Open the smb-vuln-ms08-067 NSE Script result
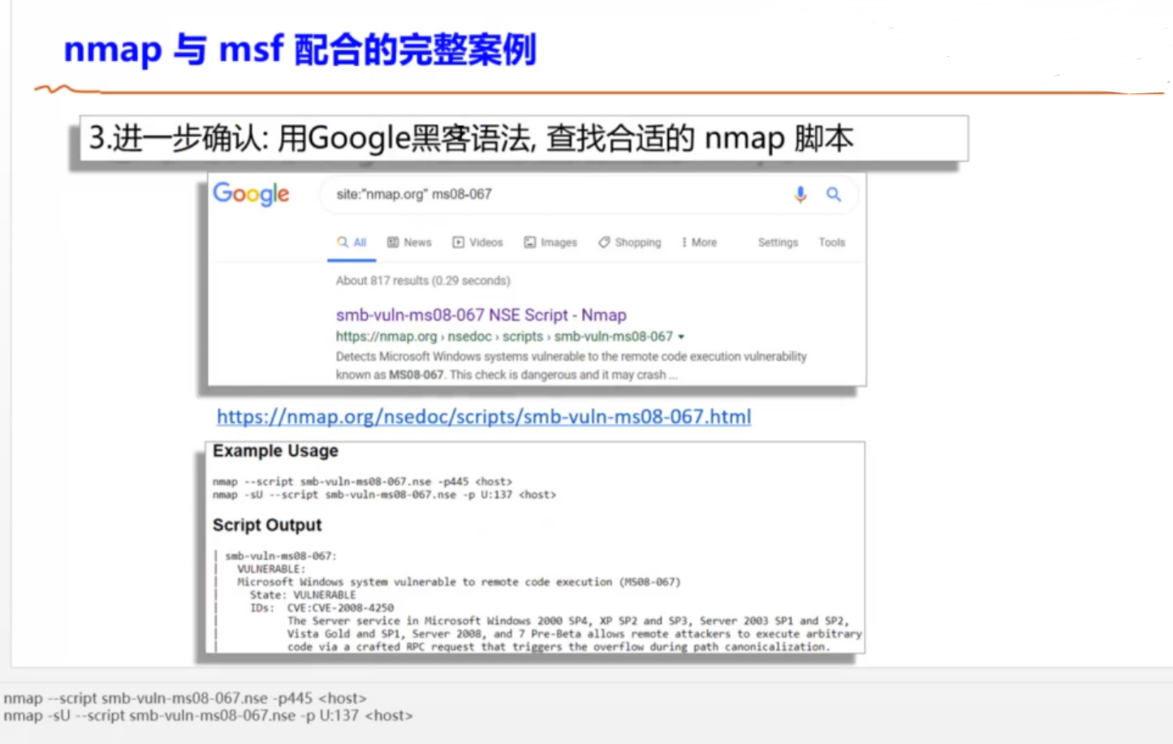Viewport: 1173px width, 744px height. 481,315
